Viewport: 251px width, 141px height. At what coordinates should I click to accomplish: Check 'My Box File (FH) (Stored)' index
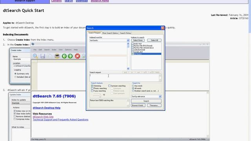[133, 46]
